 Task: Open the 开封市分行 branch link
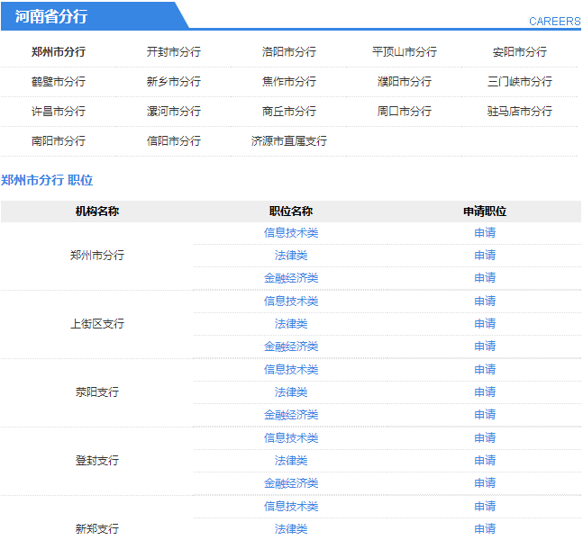click(174, 52)
